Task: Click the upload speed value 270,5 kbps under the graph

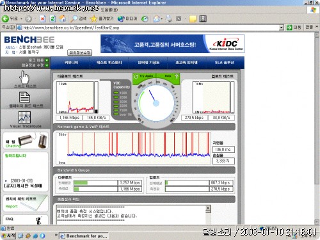Action: (x=194, y=118)
